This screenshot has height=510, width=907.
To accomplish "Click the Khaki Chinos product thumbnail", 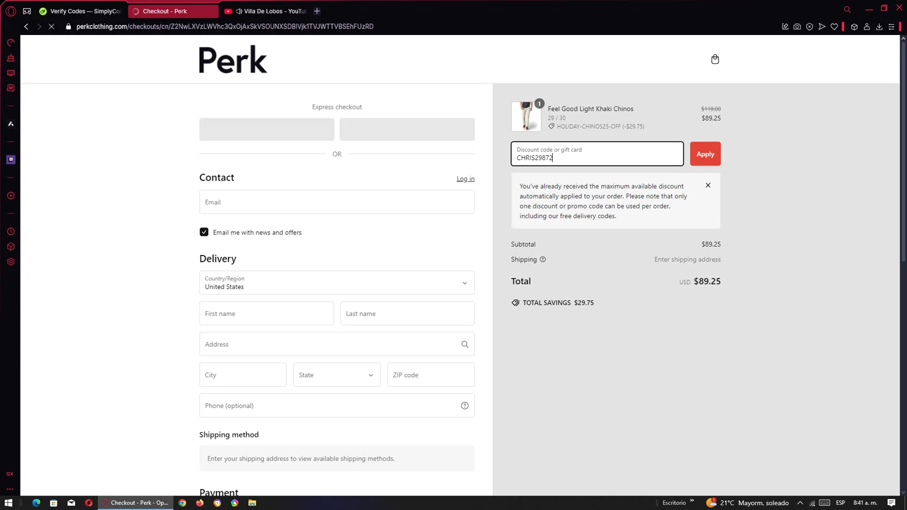I will click(x=526, y=116).
